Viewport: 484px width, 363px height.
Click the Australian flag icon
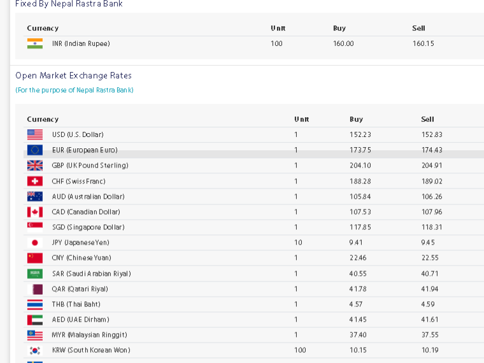[35, 197]
